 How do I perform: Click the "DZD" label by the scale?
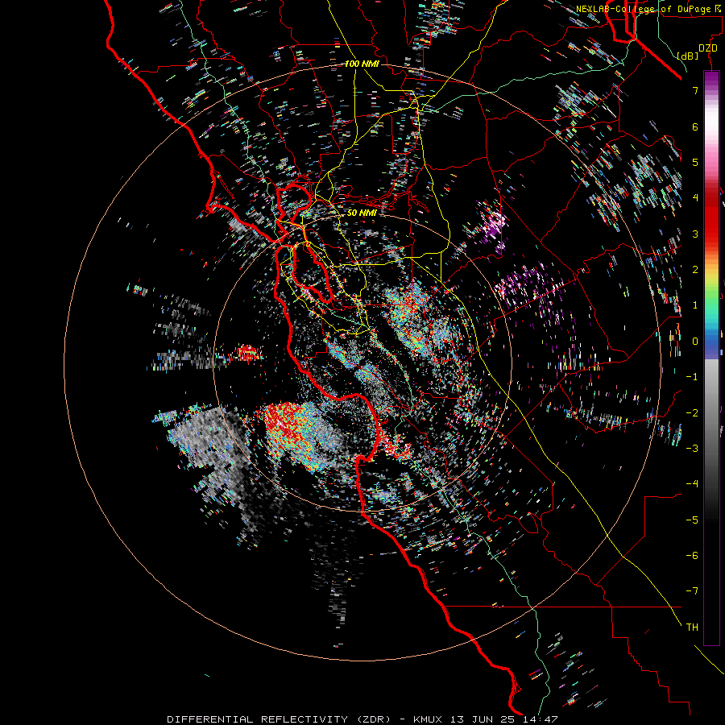click(x=708, y=48)
